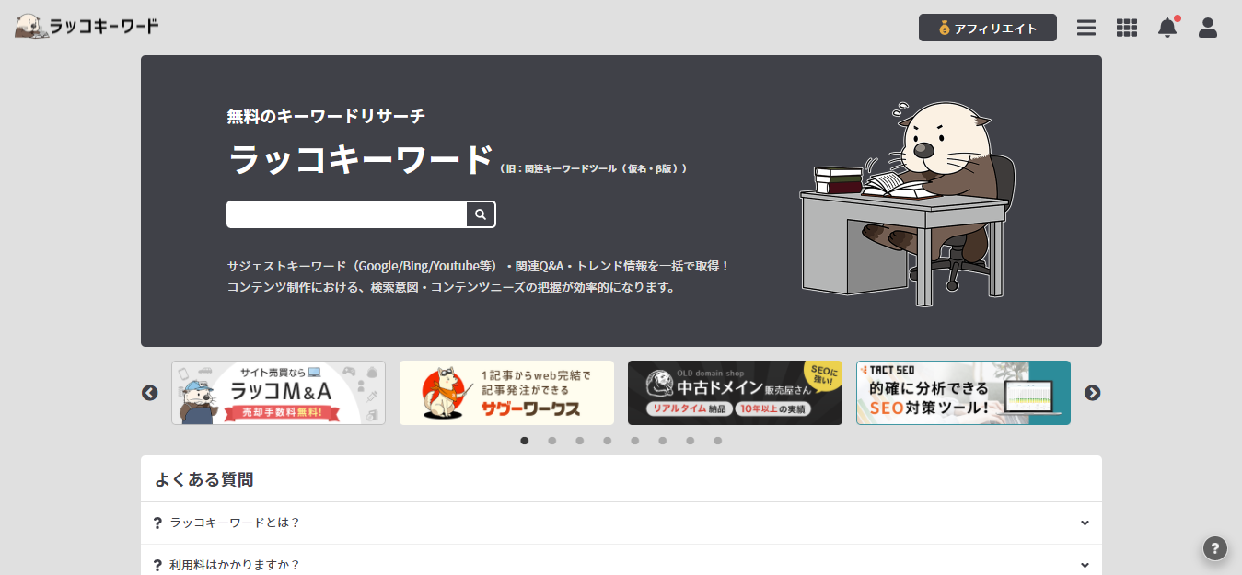Open the hamburger menu icon
1242x575 pixels.
click(x=1086, y=28)
